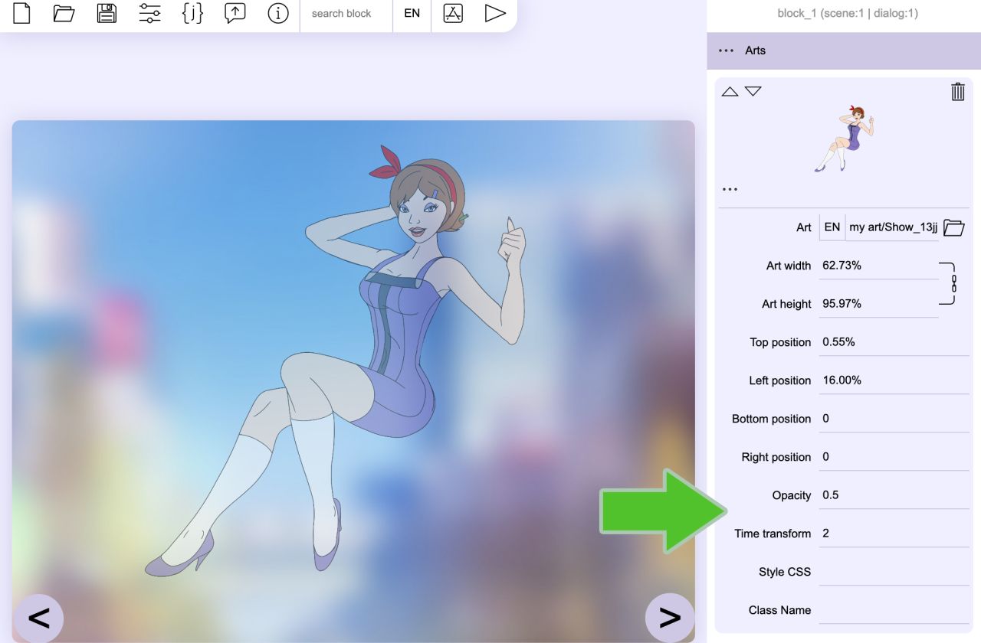Go to previous scene with < button
This screenshot has width=981, height=643.
click(x=39, y=618)
